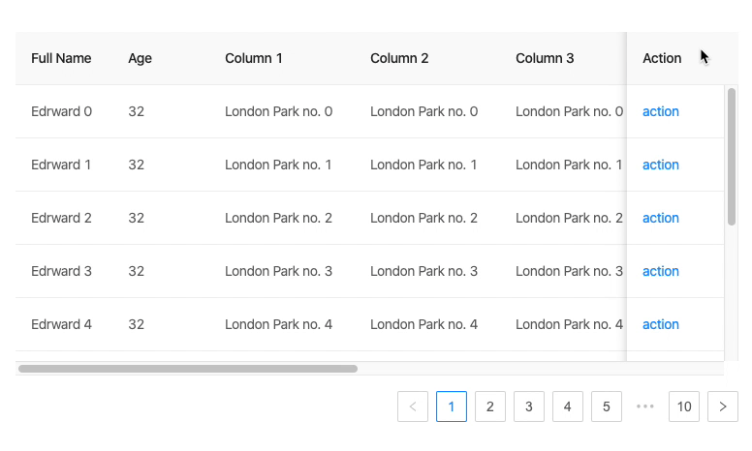Screen dimensions: 752x451
Task: Open page 2 of the table
Action: [x=490, y=406]
